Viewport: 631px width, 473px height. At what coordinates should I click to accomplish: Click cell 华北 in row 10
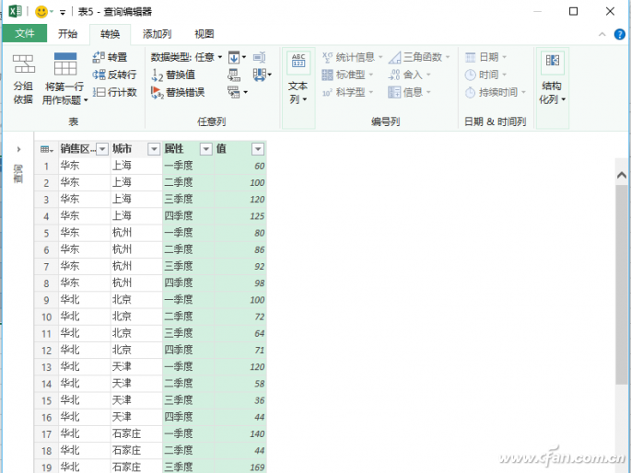84,317
